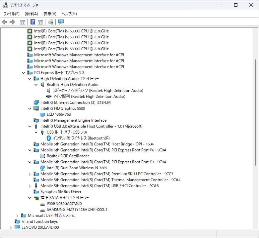Click the Update driver toolbar icon
The width and height of the screenshot is (259, 238).
tap(50, 22)
